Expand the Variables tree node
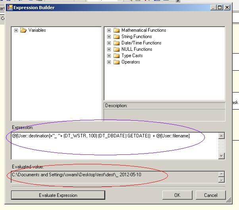Image resolution: width=239 pixels, height=210 pixels. pyautogui.click(x=16, y=30)
